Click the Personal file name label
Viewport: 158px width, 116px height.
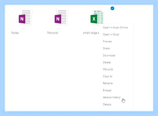coord(52,33)
